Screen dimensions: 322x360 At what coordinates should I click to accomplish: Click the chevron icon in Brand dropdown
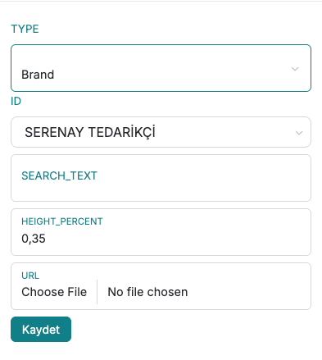click(x=295, y=69)
